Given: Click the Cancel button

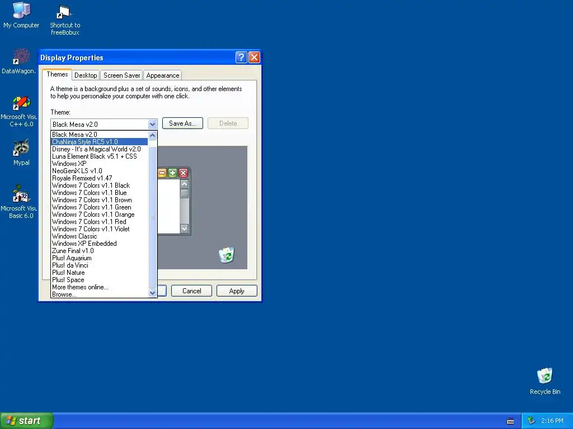Looking at the screenshot, I should (x=191, y=290).
